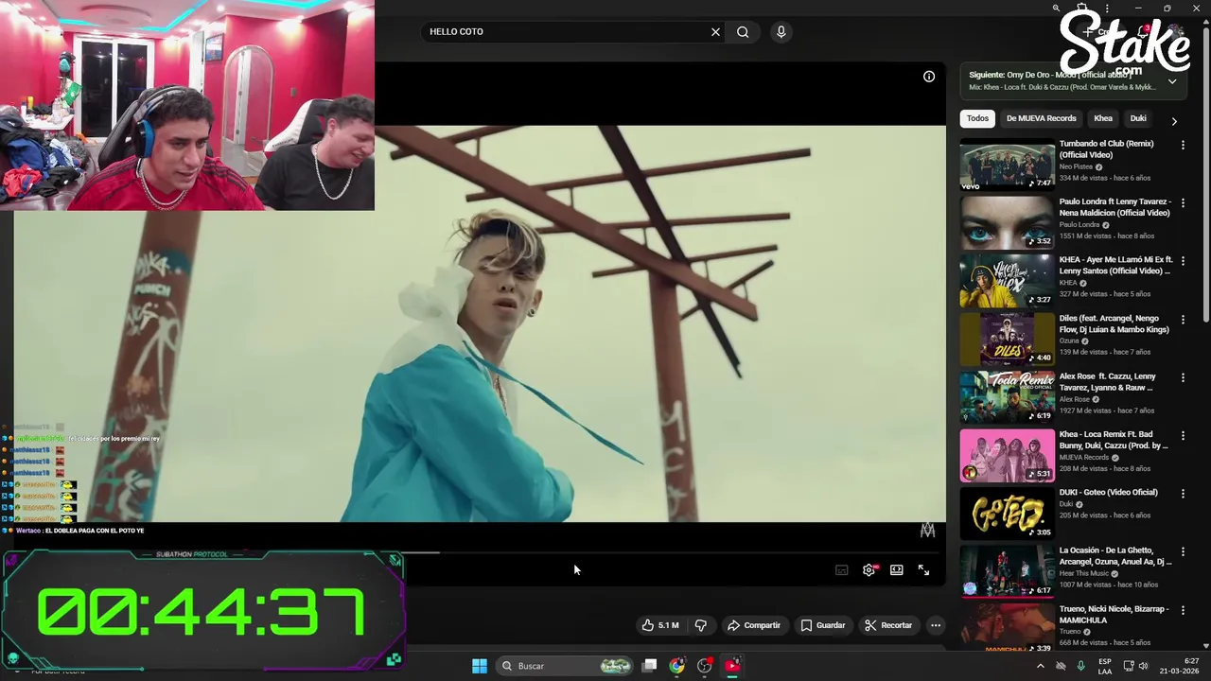Viewport: 1211px width, 681px height.
Task: Open Alex Rose Toda Remix title
Action: pyautogui.click(x=1108, y=382)
